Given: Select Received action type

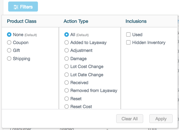Looking at the screenshot, I should point(66,83).
